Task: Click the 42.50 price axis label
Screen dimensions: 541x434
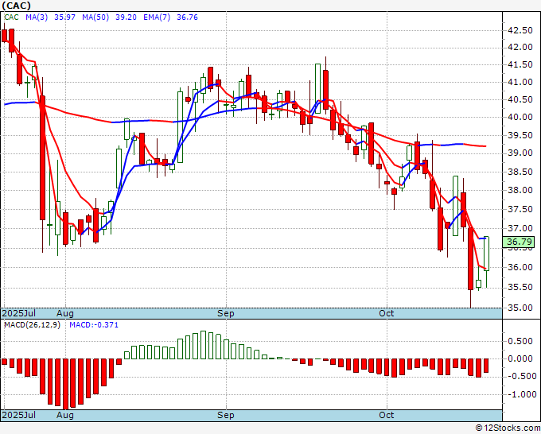Action: coord(520,31)
